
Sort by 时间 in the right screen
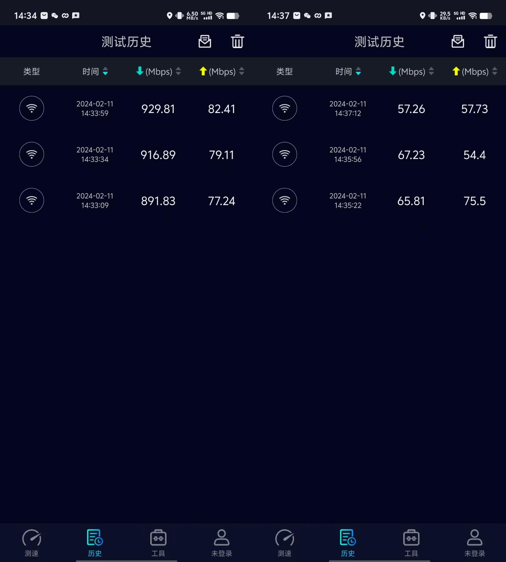[348, 71]
